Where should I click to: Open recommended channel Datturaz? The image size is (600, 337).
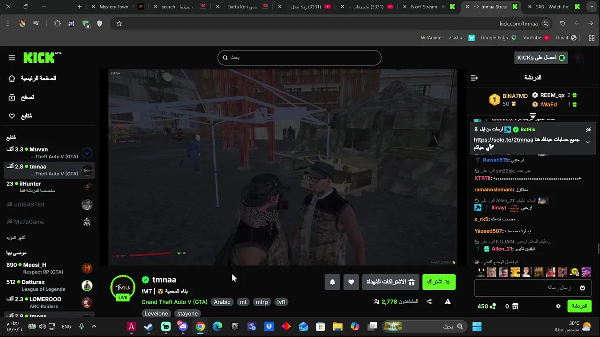tap(49, 286)
